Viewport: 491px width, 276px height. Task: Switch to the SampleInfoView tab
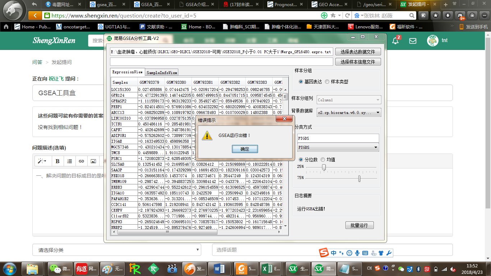pyautogui.click(x=162, y=73)
